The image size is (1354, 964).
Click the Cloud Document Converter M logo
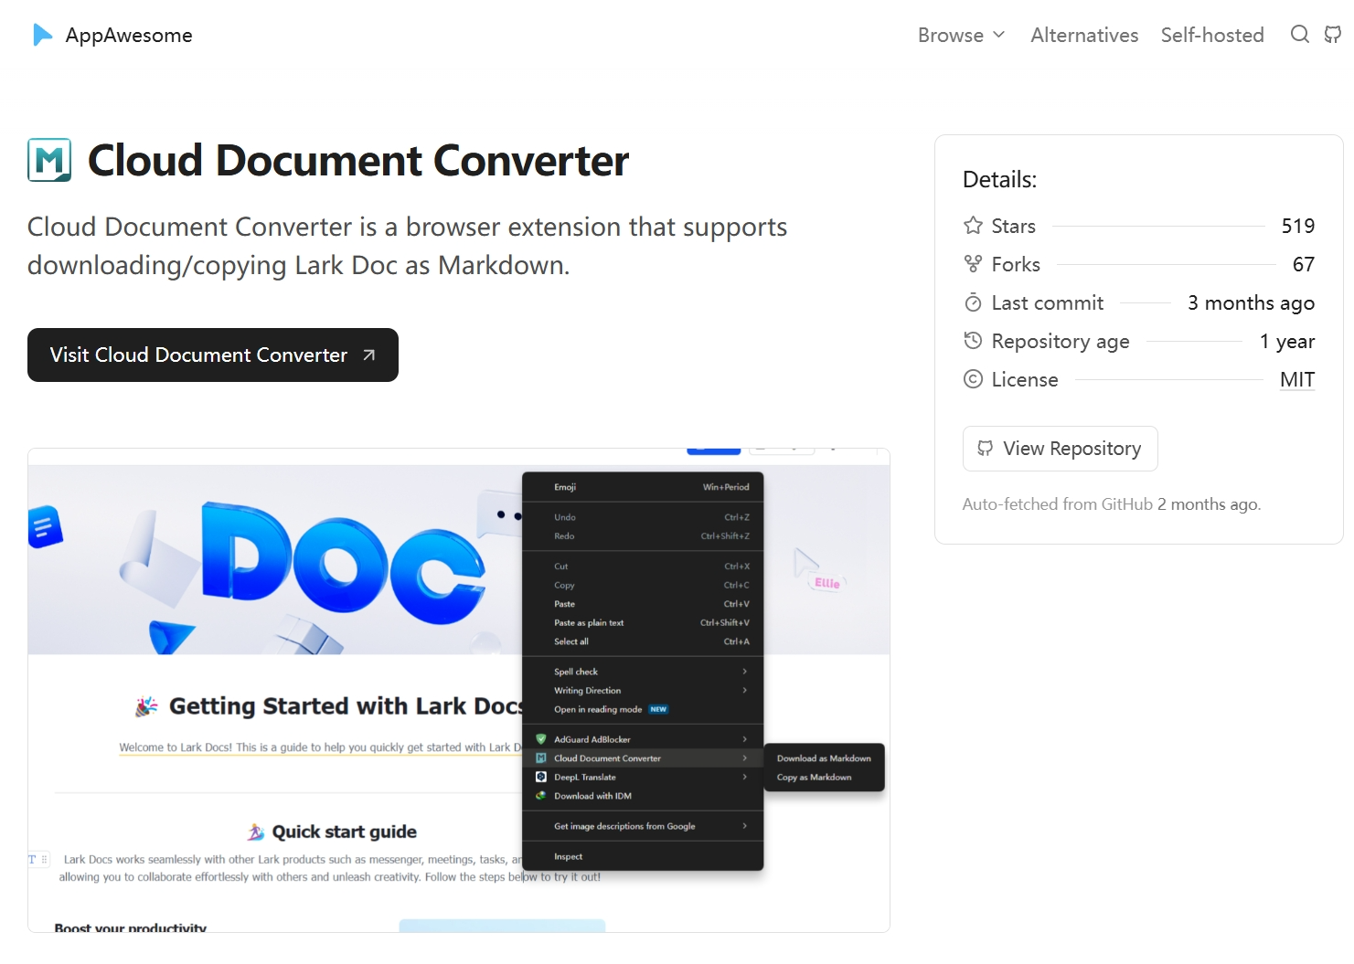pos(49,160)
